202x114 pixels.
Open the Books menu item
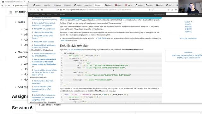point(62,15)
